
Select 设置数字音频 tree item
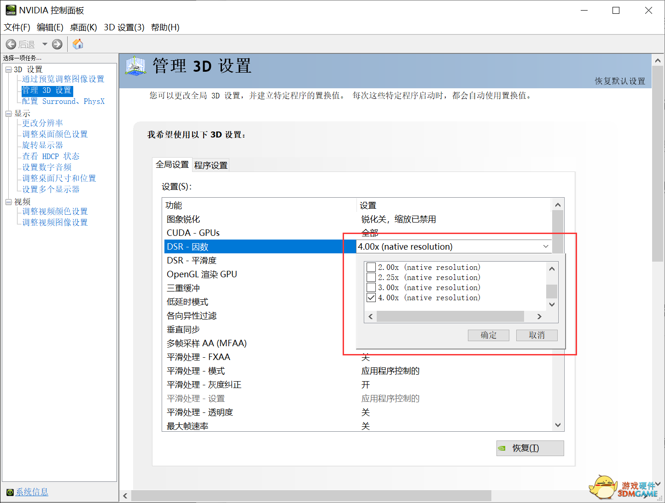click(47, 167)
